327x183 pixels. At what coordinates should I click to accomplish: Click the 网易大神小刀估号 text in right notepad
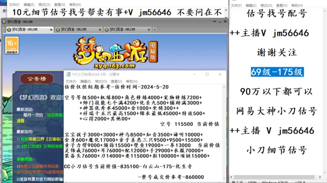[277, 111]
